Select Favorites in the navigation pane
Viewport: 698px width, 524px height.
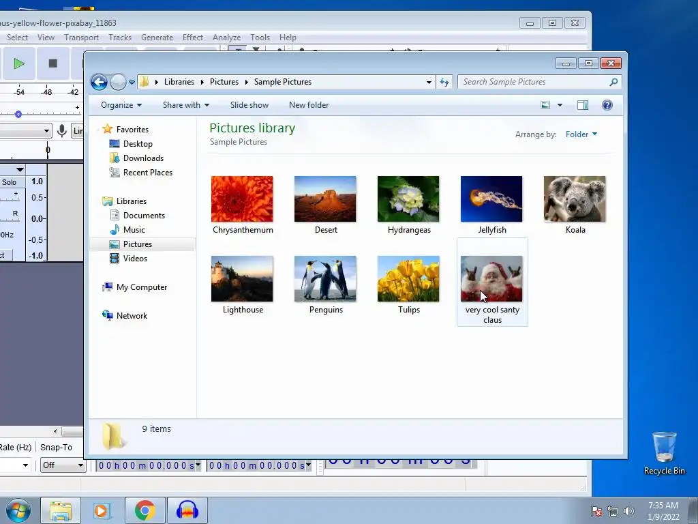pyautogui.click(x=132, y=129)
